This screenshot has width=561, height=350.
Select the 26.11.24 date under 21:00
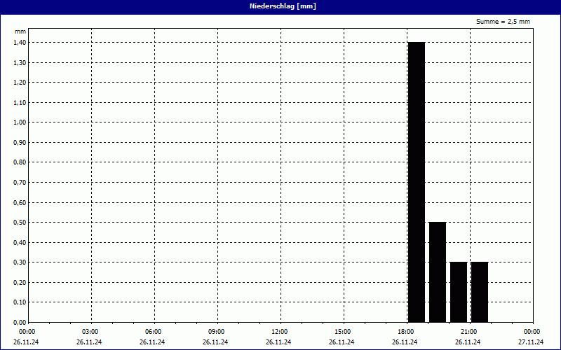(468, 342)
